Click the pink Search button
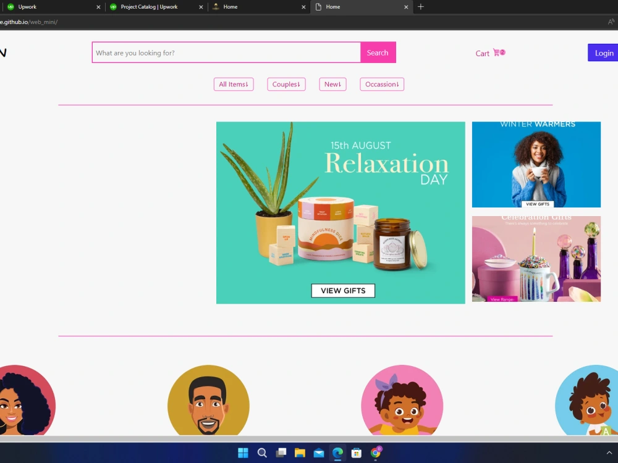Viewport: 618px width, 463px height. tap(378, 52)
